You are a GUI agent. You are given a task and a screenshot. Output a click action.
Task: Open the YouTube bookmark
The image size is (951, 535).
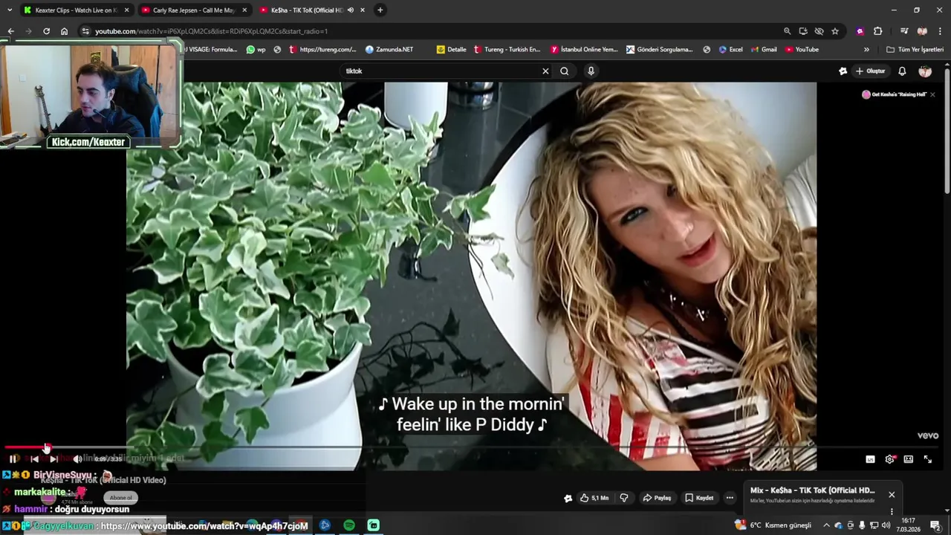(802, 50)
